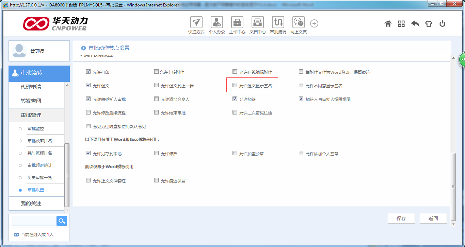Open the 网上交流 chat icon
This screenshot has height=247, width=465.
point(299,23)
